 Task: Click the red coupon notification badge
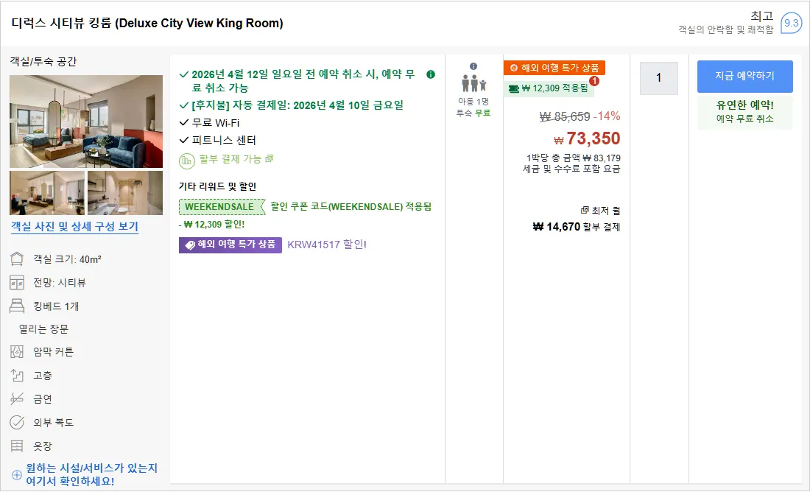[x=594, y=81]
